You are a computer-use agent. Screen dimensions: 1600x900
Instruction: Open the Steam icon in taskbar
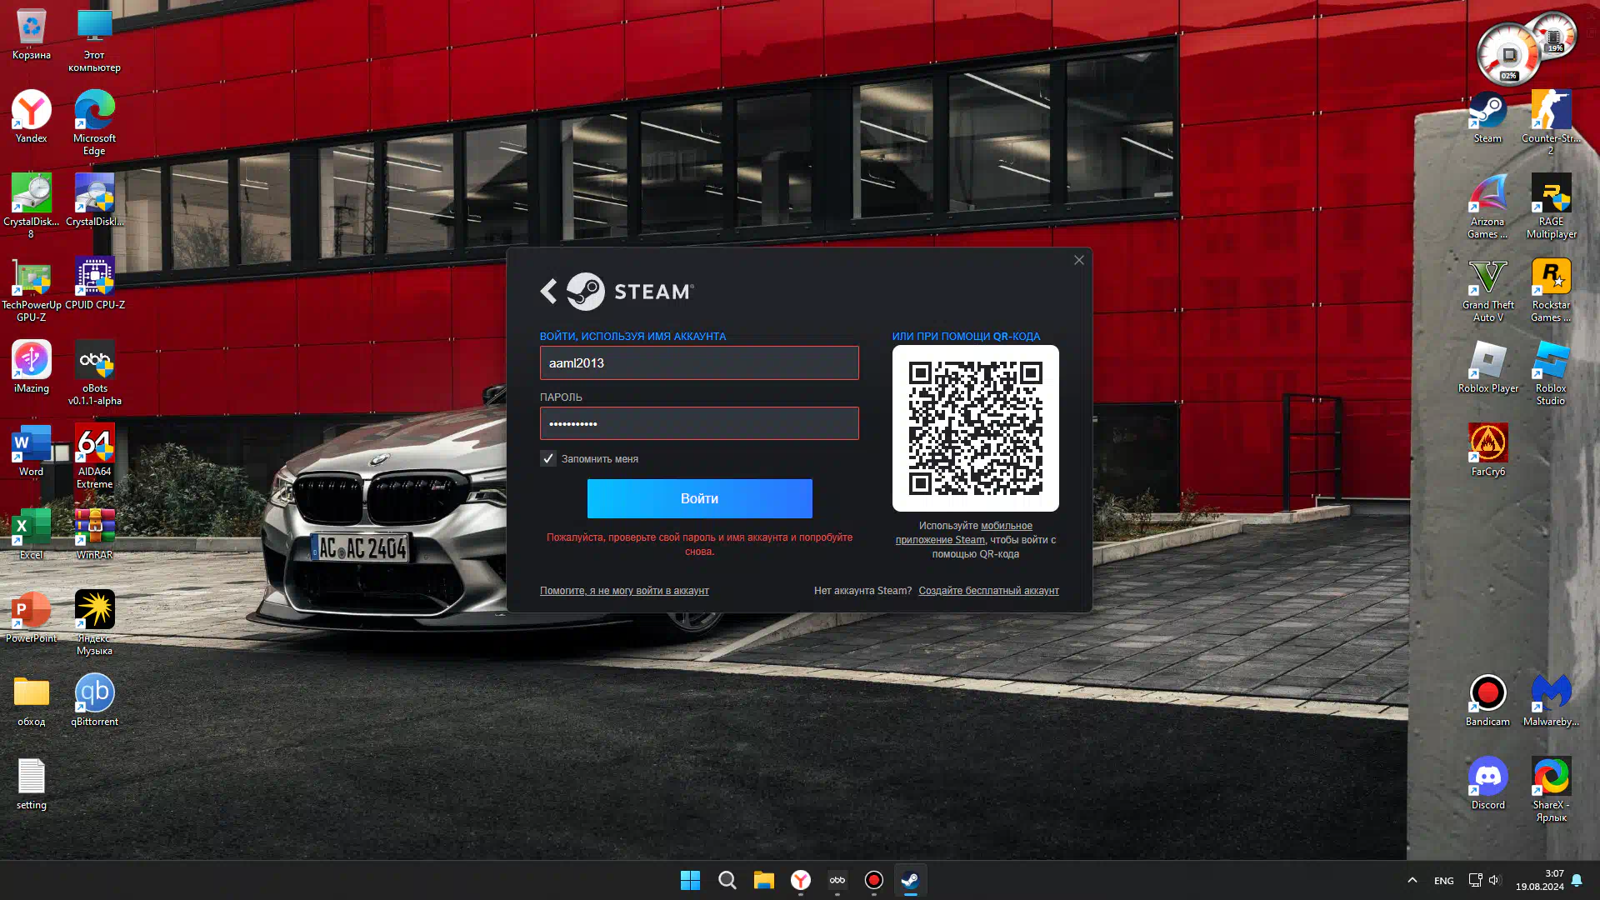[910, 881]
